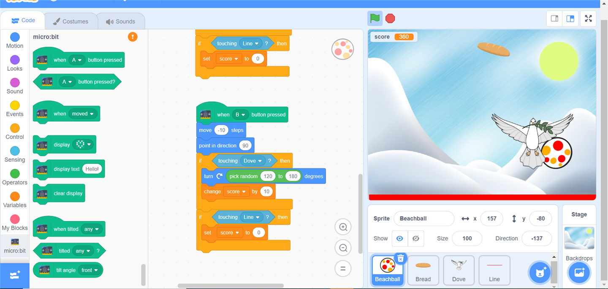Zoom in on the code workspace

click(x=343, y=227)
